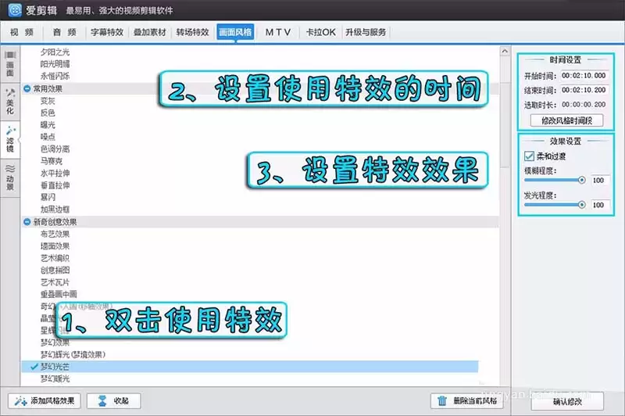Select the 布艺效果 effect
The height and width of the screenshot is (416, 625).
point(55,234)
